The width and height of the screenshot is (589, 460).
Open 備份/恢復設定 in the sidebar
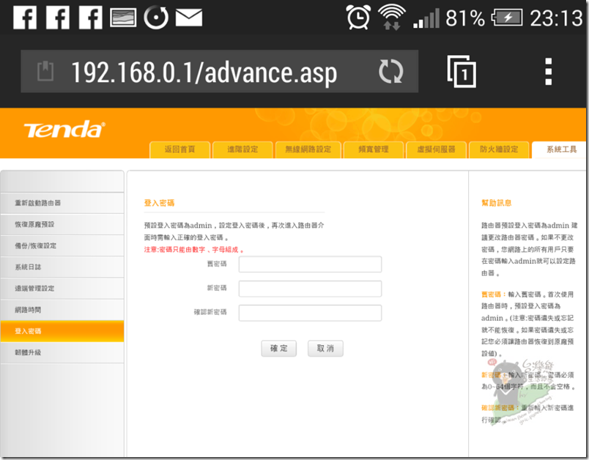point(62,246)
